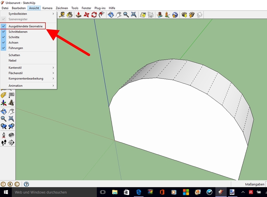
Task: Open File Explorer from the taskbar
Action: (115, 192)
